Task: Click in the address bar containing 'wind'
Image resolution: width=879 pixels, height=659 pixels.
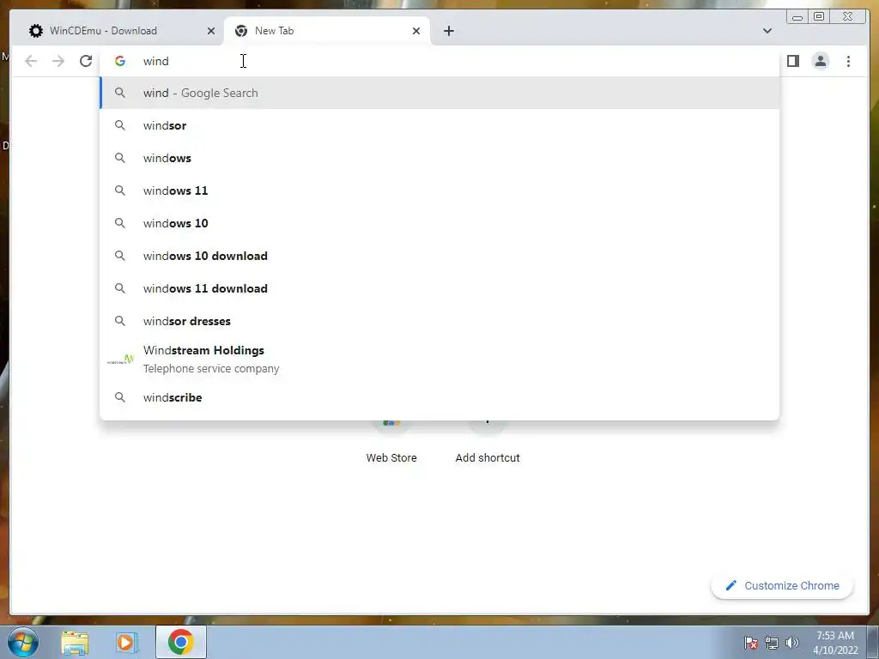Action: pos(439,61)
